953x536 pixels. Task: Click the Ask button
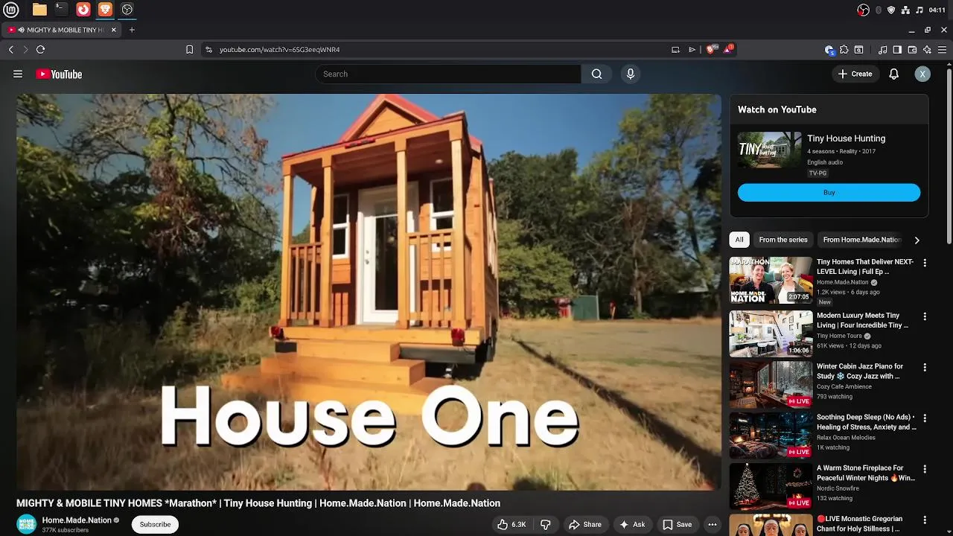(631, 524)
